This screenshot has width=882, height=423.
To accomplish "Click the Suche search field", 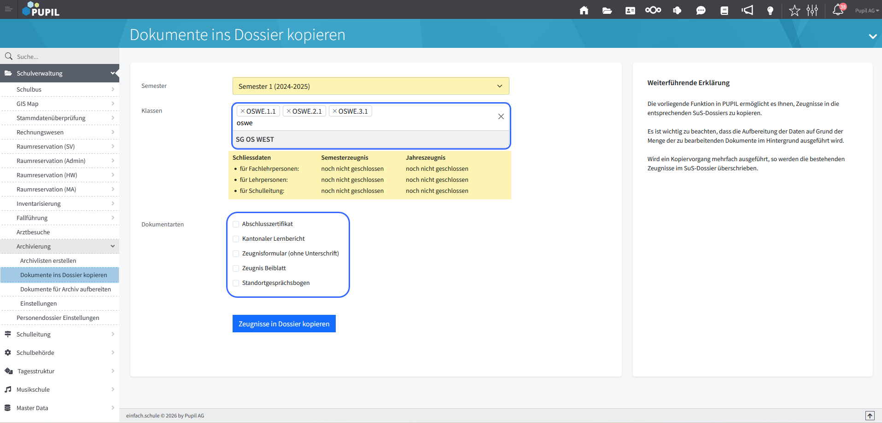I will pos(64,57).
